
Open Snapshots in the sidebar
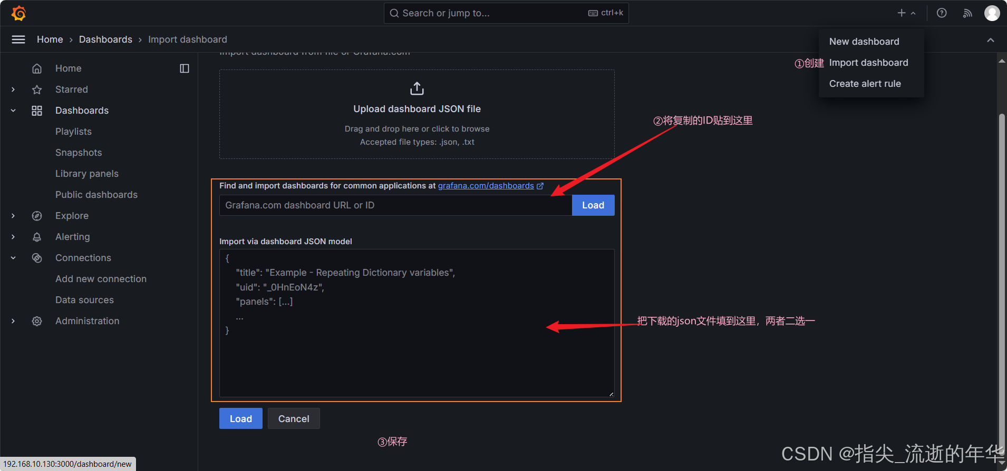click(x=79, y=153)
